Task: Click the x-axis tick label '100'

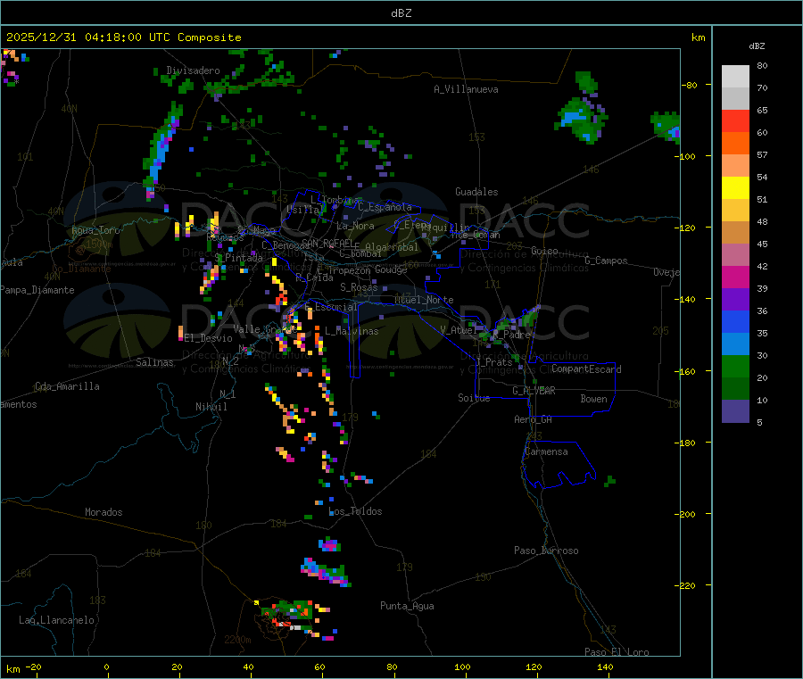Action: pyautogui.click(x=462, y=667)
